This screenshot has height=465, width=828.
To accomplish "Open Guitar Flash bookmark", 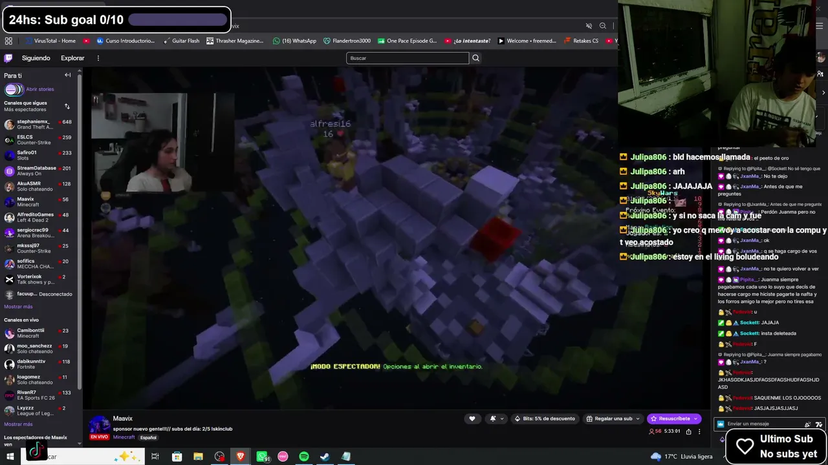I will 180,41.
